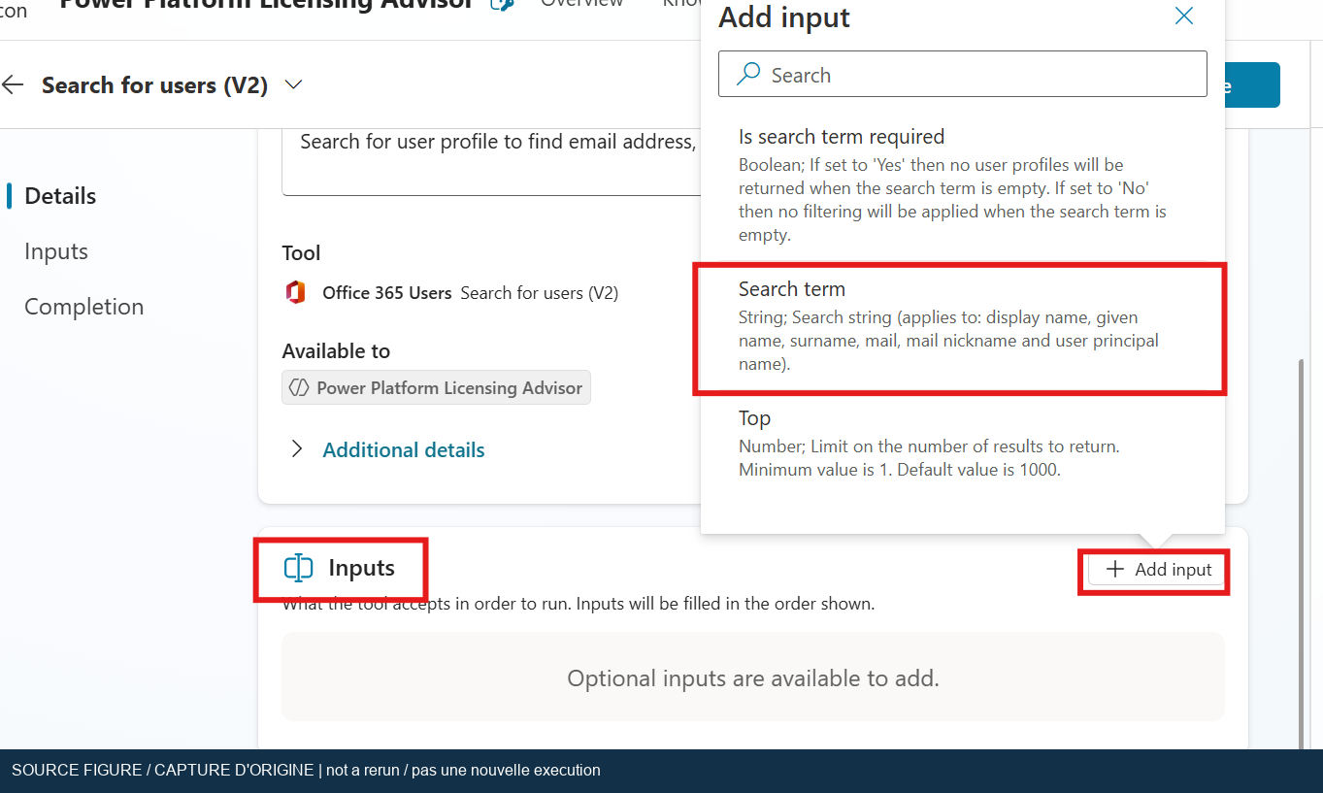This screenshot has width=1323, height=793.
Task: Focus the Search field in Add input
Action: point(963,75)
